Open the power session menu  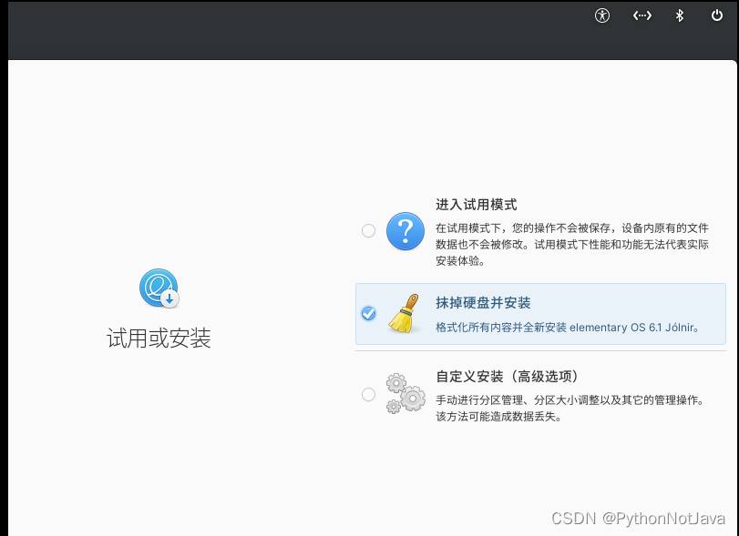(x=717, y=15)
